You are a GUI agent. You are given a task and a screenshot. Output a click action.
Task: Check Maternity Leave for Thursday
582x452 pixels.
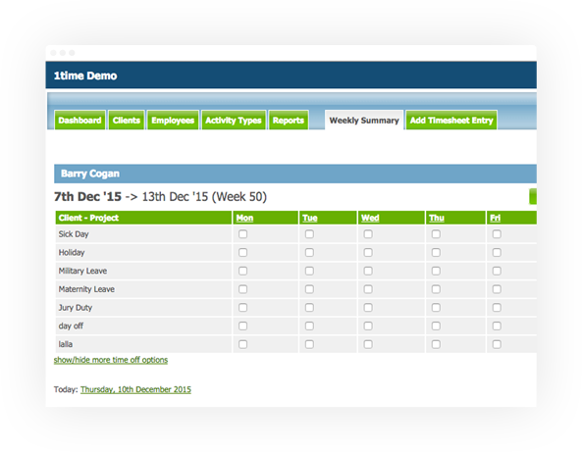tap(436, 289)
